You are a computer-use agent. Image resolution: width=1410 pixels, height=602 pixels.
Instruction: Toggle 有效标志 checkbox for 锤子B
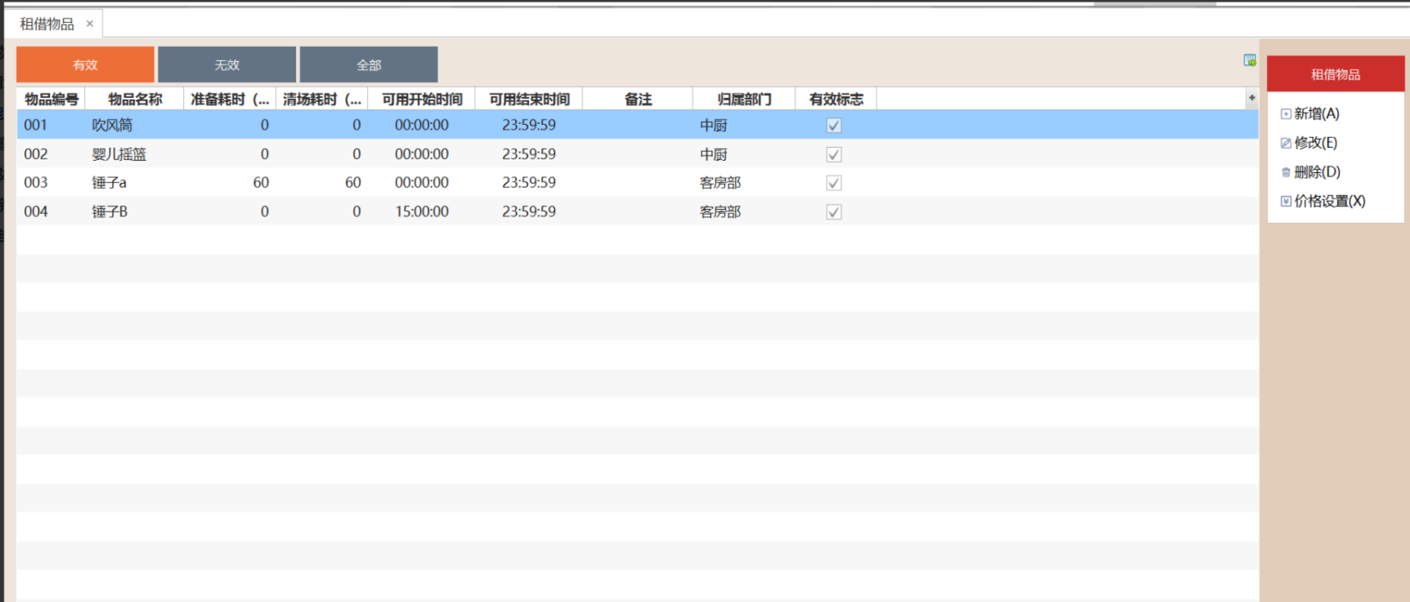834,212
